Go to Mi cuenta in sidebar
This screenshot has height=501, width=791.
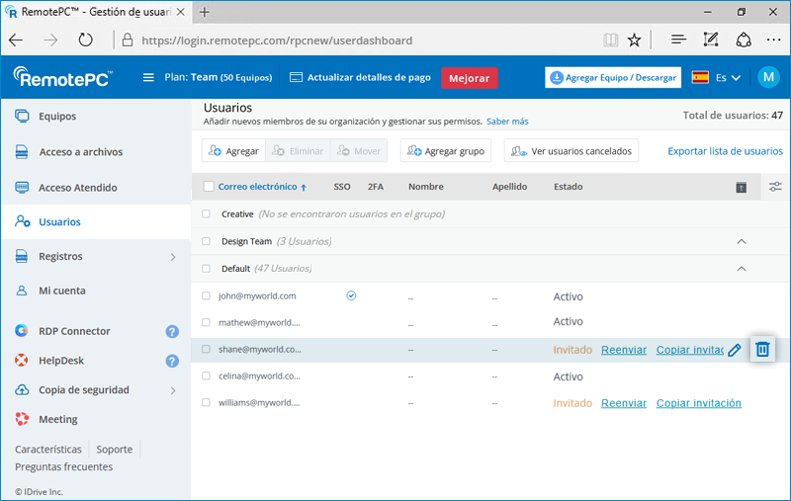pyautogui.click(x=61, y=292)
